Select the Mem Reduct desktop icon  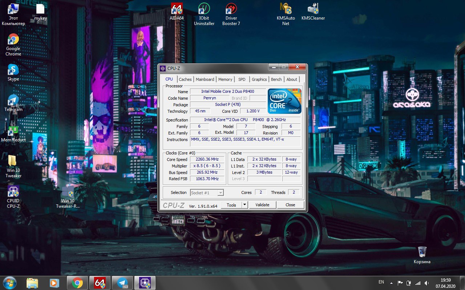(x=13, y=133)
